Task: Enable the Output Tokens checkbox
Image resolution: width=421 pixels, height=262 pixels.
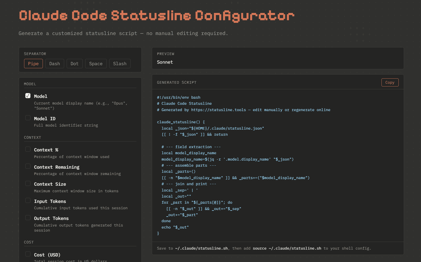Action: point(28,218)
